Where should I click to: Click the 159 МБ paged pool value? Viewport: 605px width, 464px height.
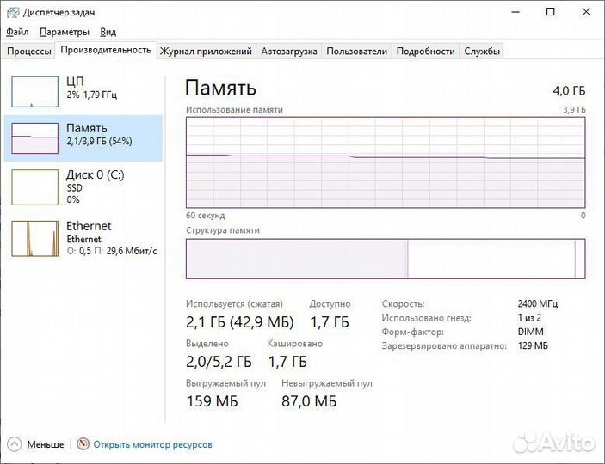pyautogui.click(x=213, y=401)
